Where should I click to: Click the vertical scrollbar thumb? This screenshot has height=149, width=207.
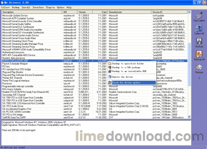pos(189,64)
